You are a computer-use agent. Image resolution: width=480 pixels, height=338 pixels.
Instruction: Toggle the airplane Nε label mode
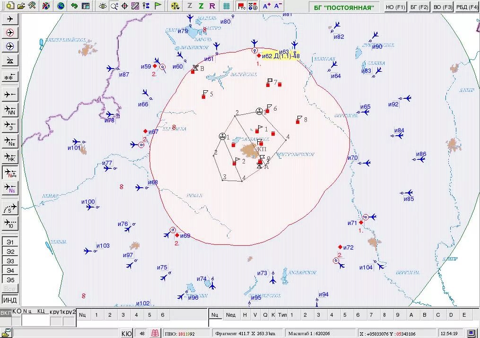click(x=10, y=141)
